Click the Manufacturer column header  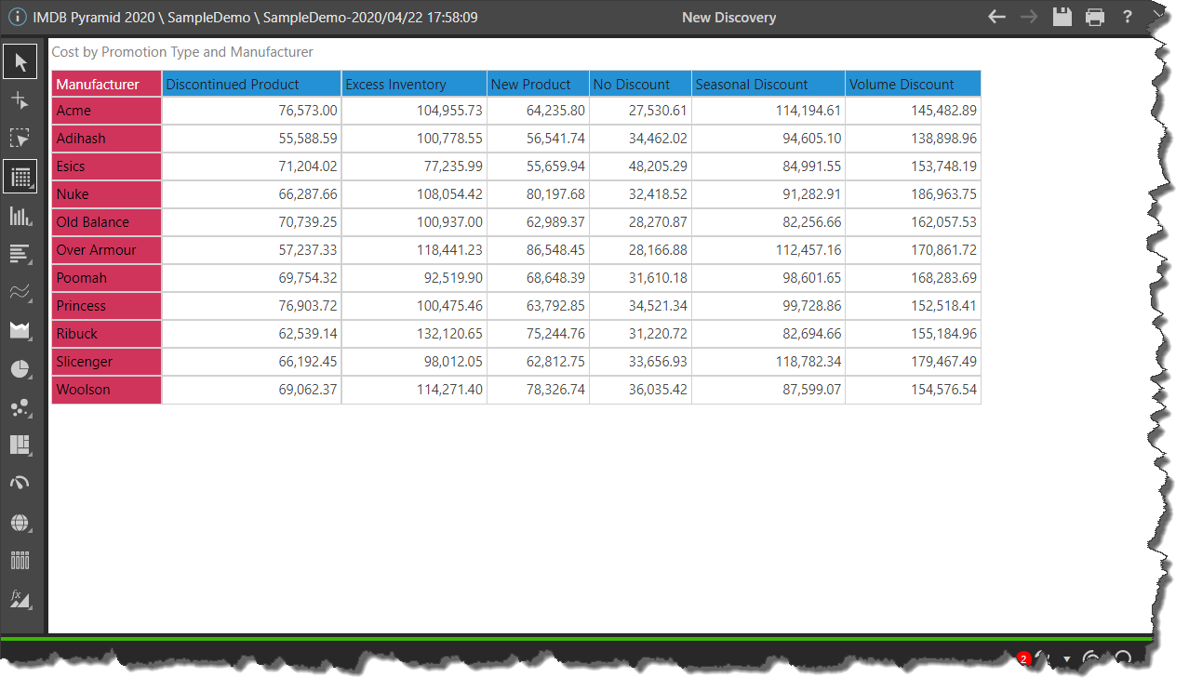pos(106,84)
